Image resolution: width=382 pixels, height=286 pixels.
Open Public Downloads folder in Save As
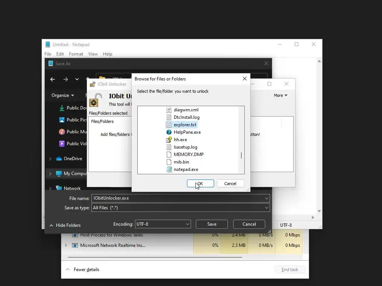click(x=73, y=108)
